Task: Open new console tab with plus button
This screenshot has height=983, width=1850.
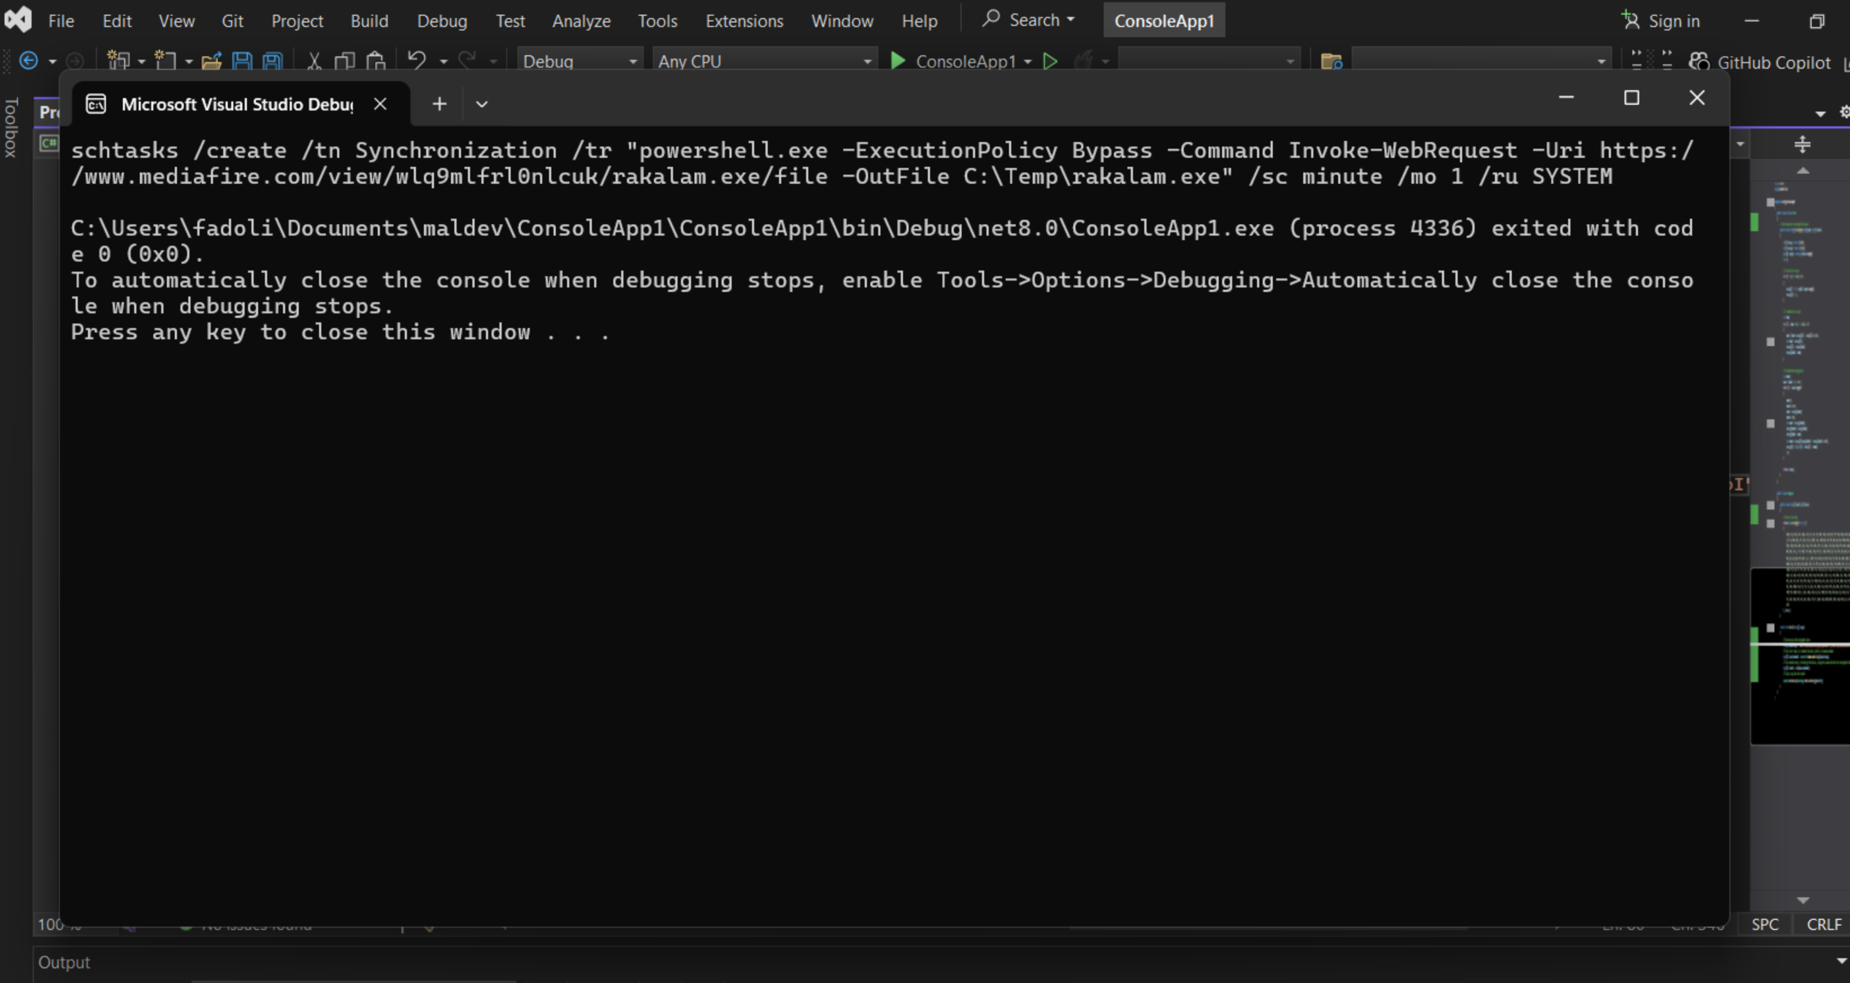Action: [x=440, y=104]
